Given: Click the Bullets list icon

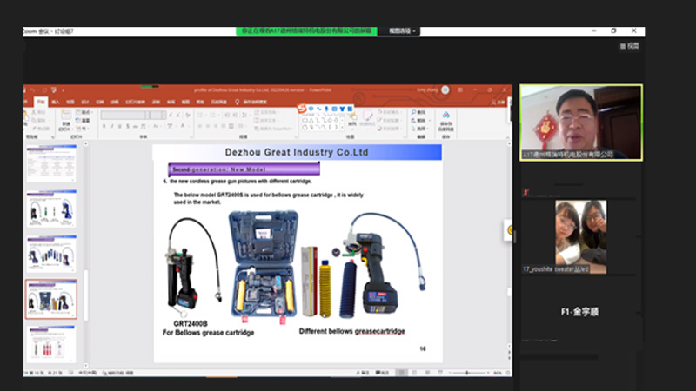Looking at the screenshot, I should 201,116.
